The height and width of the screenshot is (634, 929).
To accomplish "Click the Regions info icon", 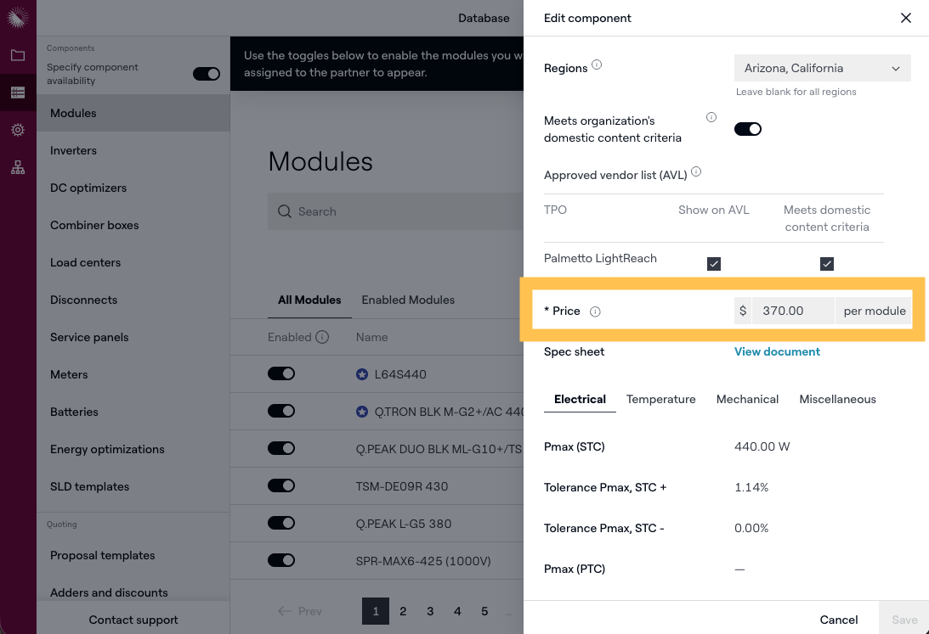I will pyautogui.click(x=597, y=65).
